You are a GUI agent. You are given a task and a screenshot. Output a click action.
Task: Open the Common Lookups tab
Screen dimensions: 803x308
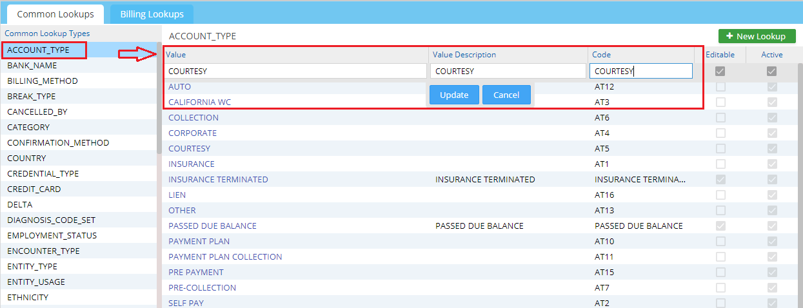(x=55, y=14)
